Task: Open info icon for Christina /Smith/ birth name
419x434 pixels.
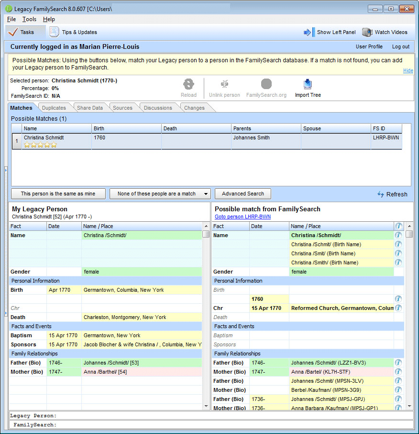Action: (398, 263)
